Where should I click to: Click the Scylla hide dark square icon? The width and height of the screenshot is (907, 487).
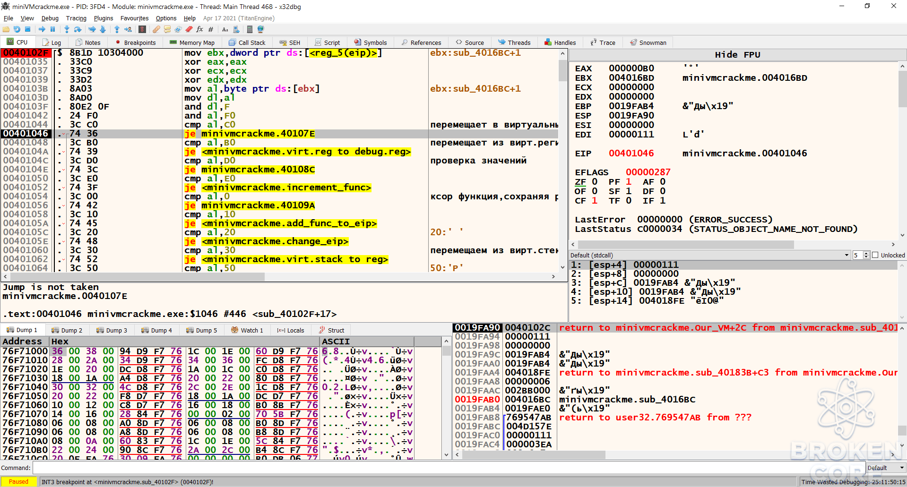(x=142, y=29)
